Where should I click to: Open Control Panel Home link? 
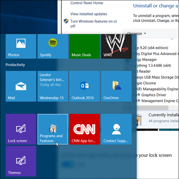tap(87, 3)
